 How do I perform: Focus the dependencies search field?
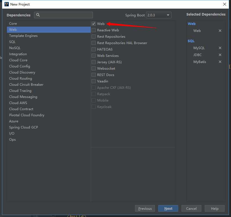[64, 15]
